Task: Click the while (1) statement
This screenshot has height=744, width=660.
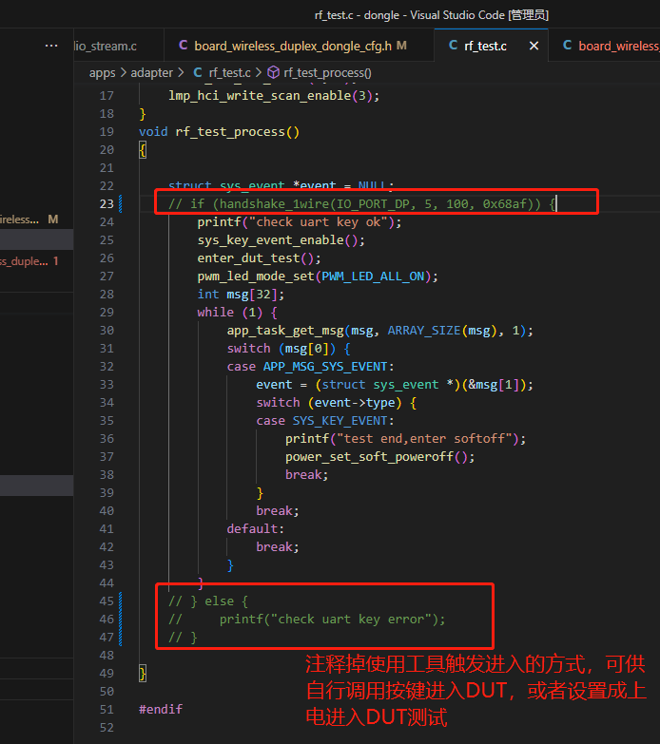Action: (x=238, y=313)
